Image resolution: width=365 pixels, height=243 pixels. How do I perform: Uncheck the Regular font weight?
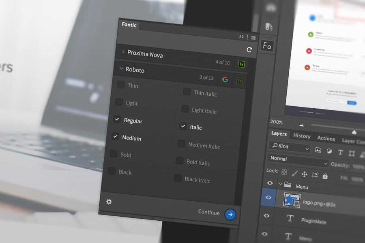coord(117,119)
